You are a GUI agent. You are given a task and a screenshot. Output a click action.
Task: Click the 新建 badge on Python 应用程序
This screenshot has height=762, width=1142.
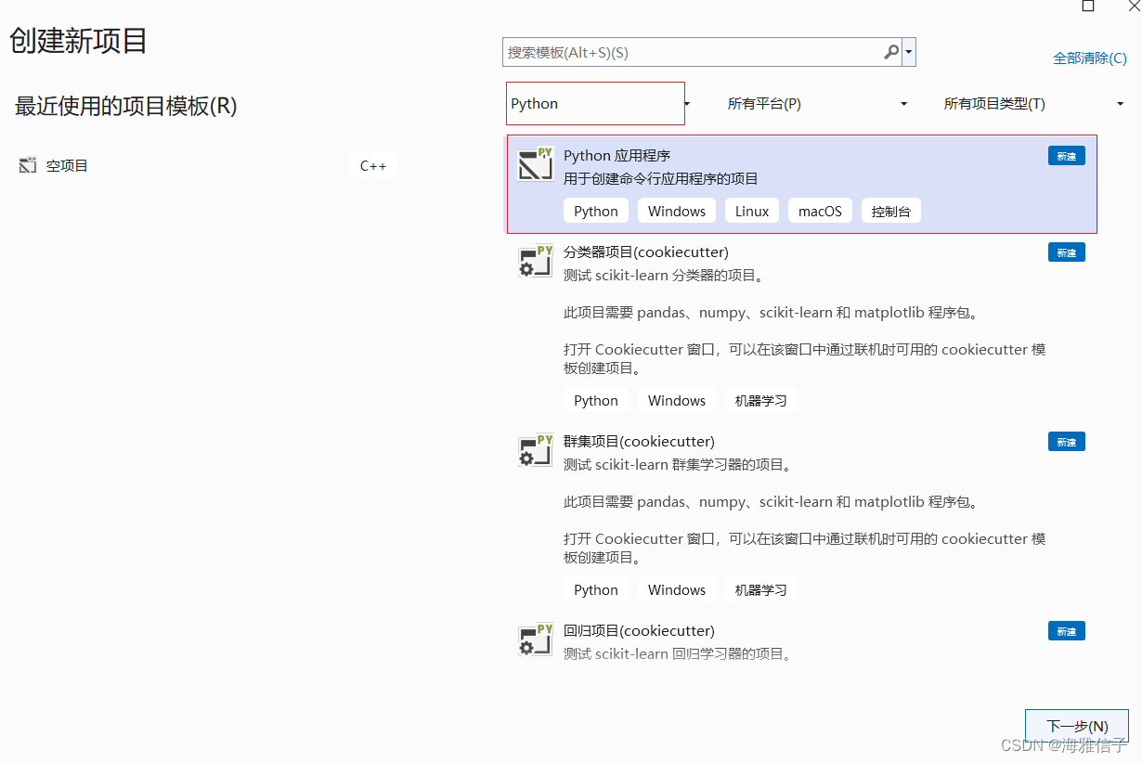1067,156
